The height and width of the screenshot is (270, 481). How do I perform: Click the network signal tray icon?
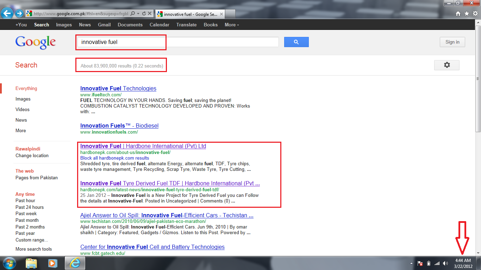[x=437, y=263]
